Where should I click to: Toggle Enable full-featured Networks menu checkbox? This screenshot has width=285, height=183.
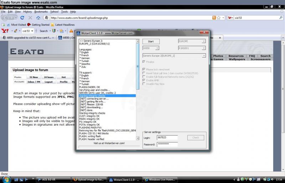point(144,77)
